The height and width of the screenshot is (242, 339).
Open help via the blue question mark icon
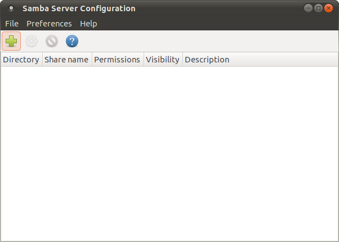pyautogui.click(x=72, y=41)
